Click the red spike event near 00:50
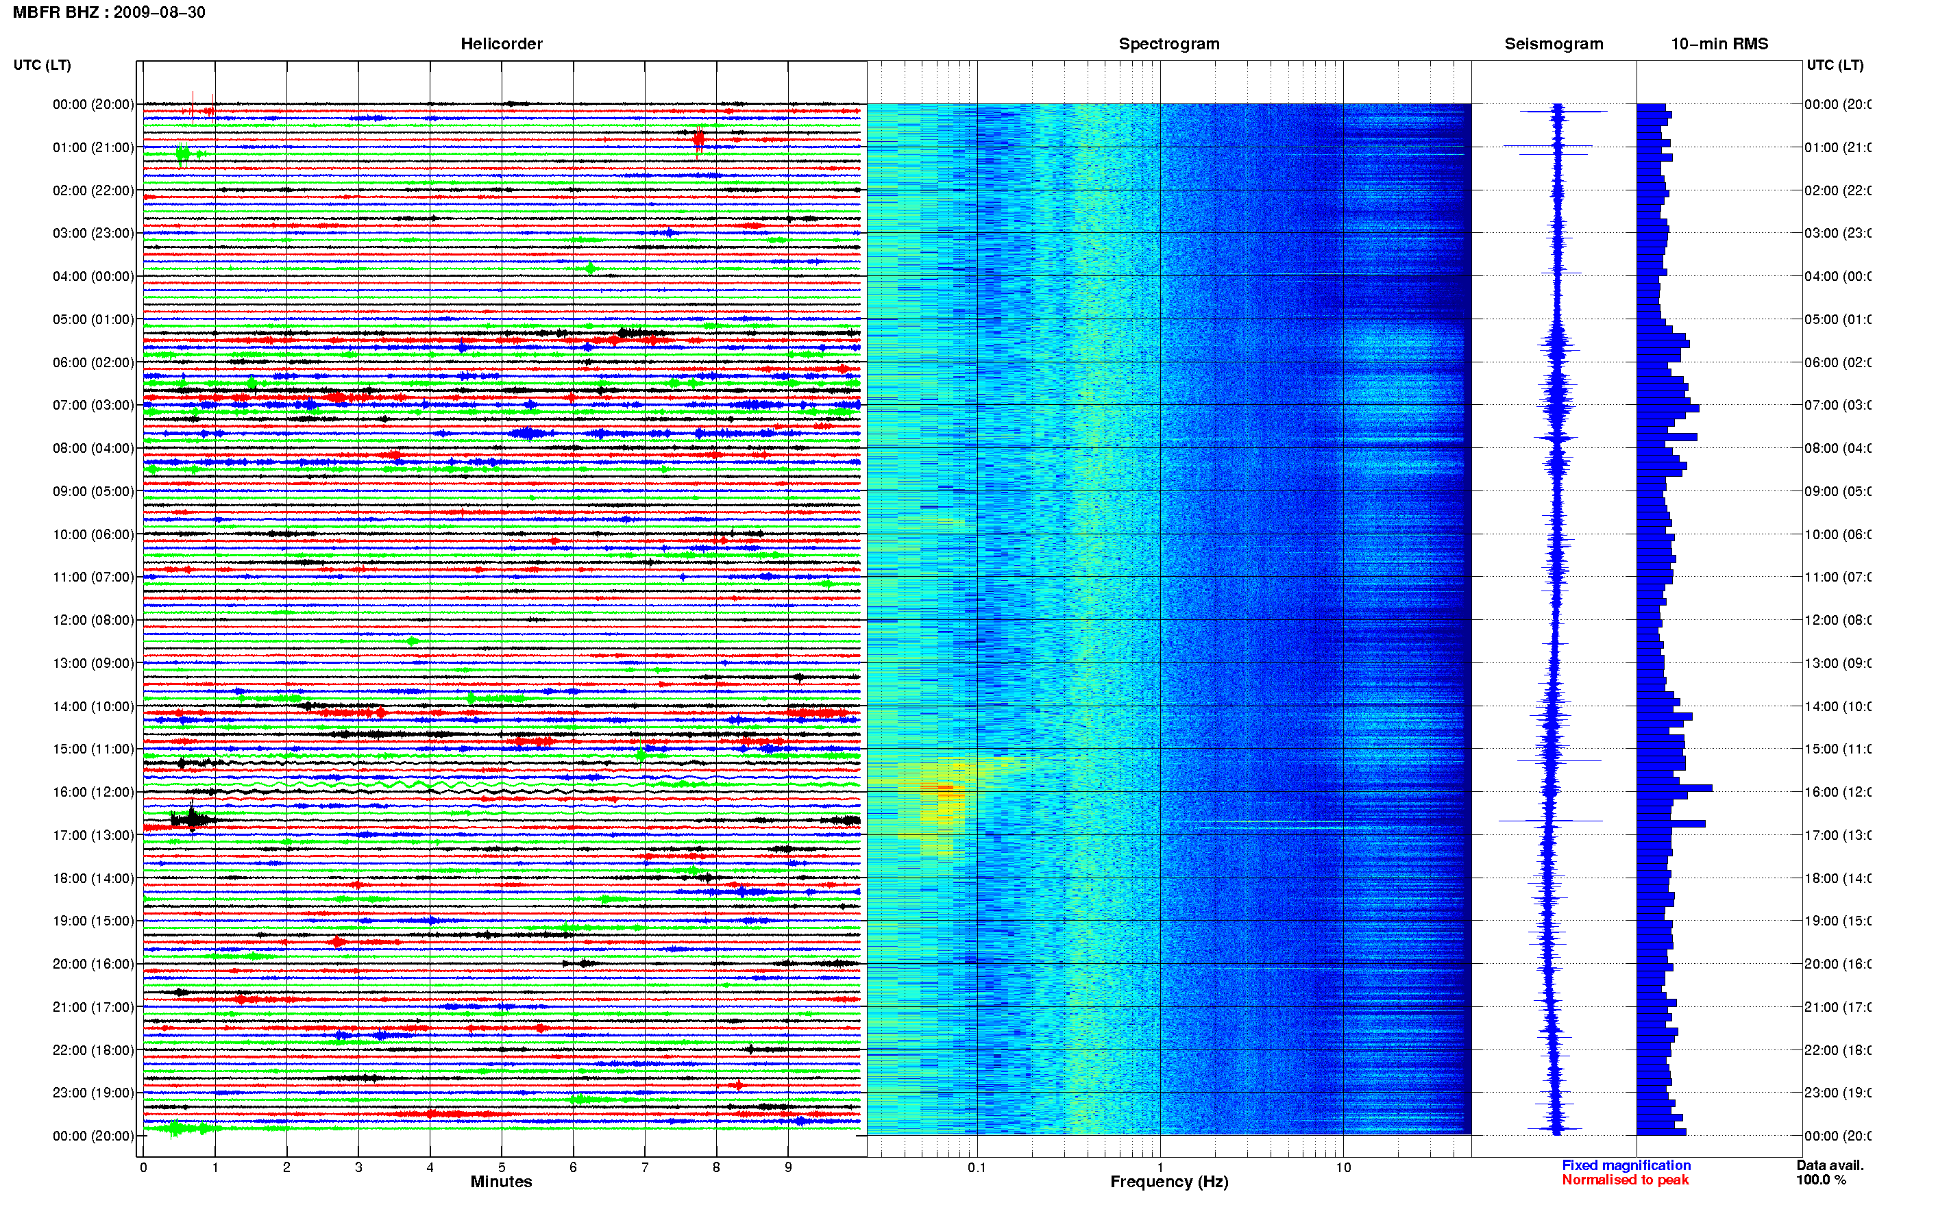This screenshot has width=1949, height=1218. pyautogui.click(x=698, y=139)
